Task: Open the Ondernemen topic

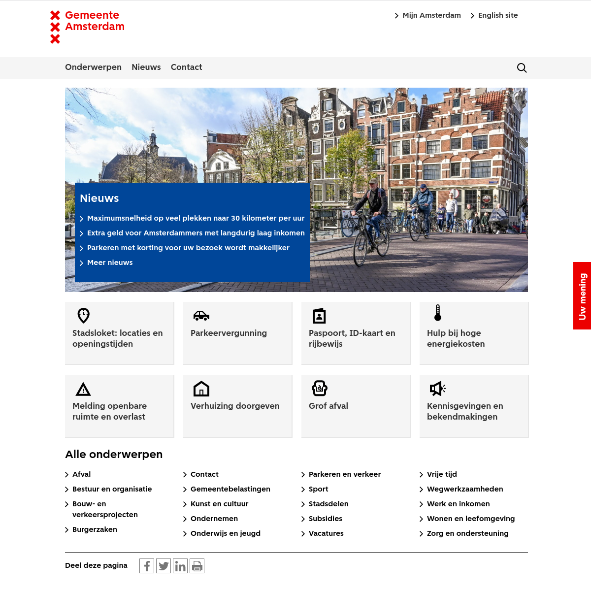Action: (x=210, y=519)
